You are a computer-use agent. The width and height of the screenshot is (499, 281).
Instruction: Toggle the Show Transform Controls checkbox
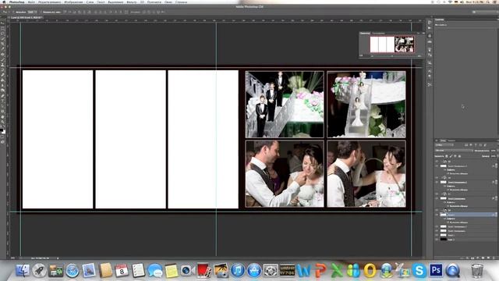pos(41,12)
